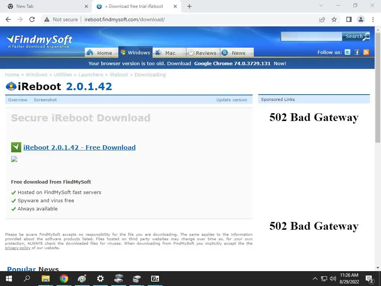This screenshot has height=286, width=381.
Task: Open Chrome's three-dot menu
Action: 373,19
